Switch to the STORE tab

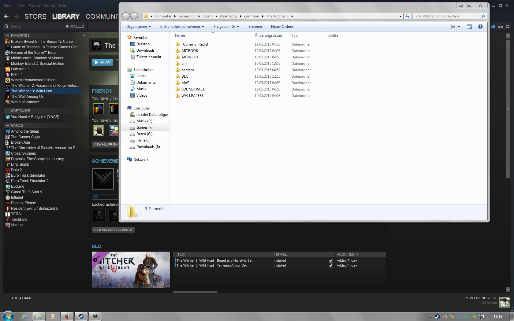(35, 17)
